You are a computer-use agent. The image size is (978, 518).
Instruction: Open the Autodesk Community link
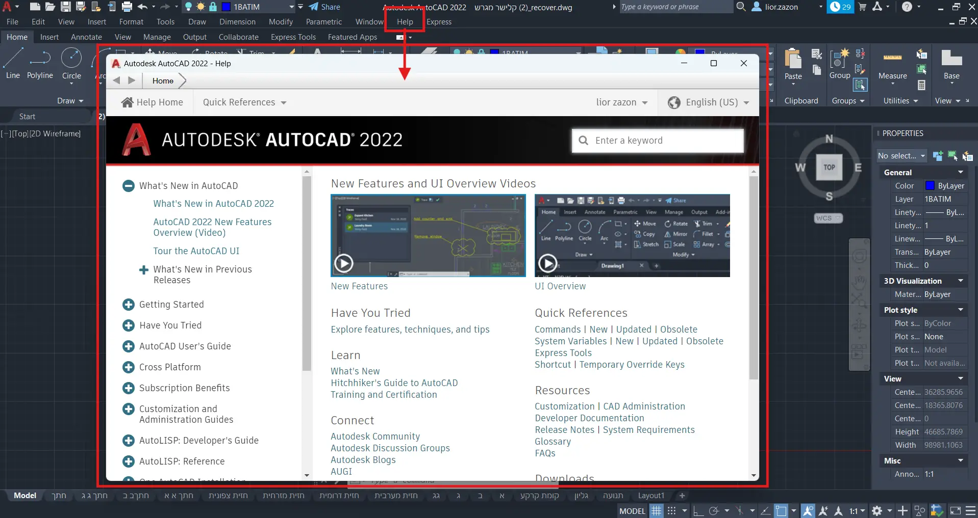click(375, 437)
